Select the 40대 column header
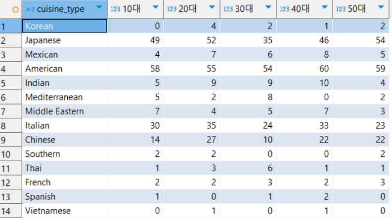 [x=305, y=9]
